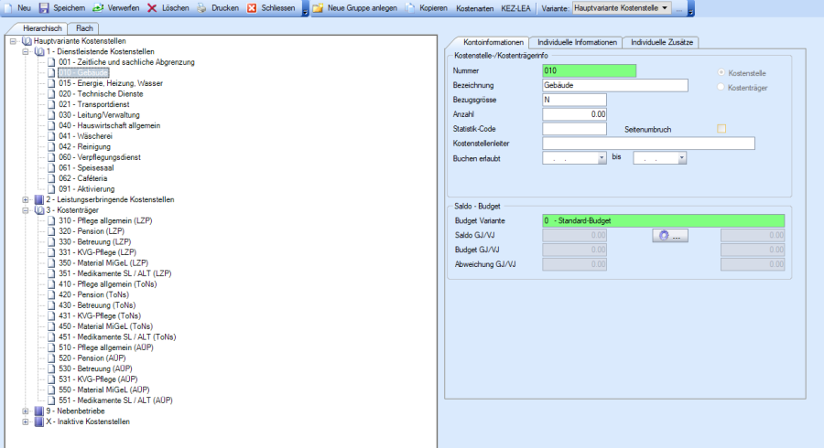Switch to the Hierarchisch tab

click(42, 28)
